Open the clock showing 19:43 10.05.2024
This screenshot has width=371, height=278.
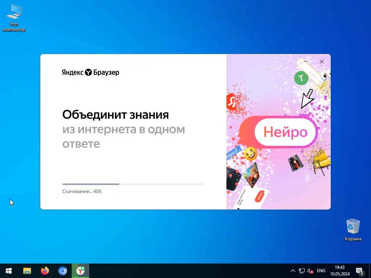[340, 271]
